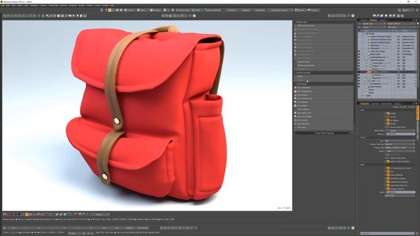This screenshot has width=420, height=236.
Task: Open the File menu
Action: (x=3, y=5)
